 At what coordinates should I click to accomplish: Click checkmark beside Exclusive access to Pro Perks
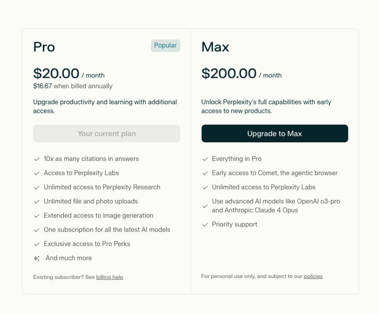(x=37, y=244)
